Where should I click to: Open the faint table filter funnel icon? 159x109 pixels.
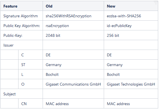156,3
